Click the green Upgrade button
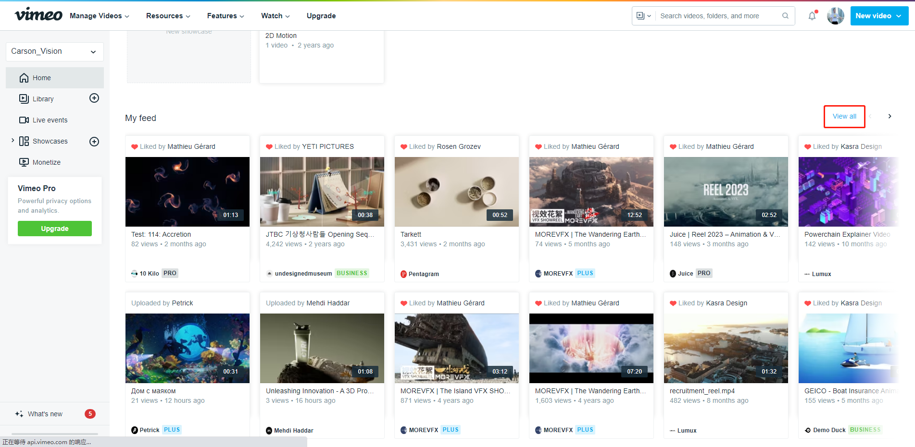The width and height of the screenshot is (915, 447). click(55, 229)
